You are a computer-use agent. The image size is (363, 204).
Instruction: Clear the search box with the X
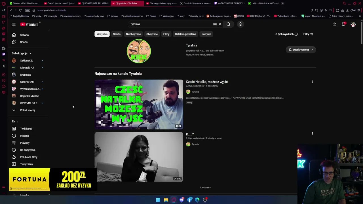coord(220,24)
